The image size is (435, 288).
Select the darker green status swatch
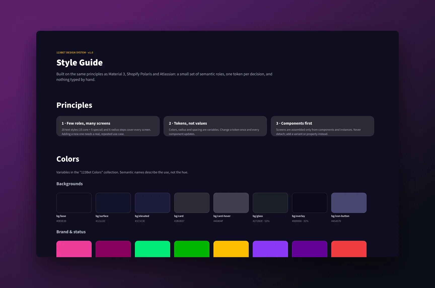click(192, 249)
